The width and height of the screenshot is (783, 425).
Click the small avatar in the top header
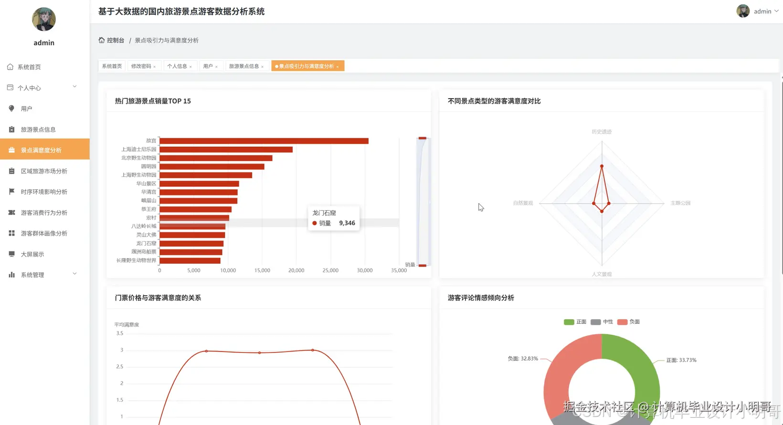tap(743, 11)
